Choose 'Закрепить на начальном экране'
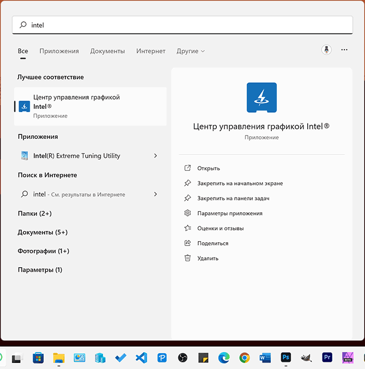 (240, 183)
